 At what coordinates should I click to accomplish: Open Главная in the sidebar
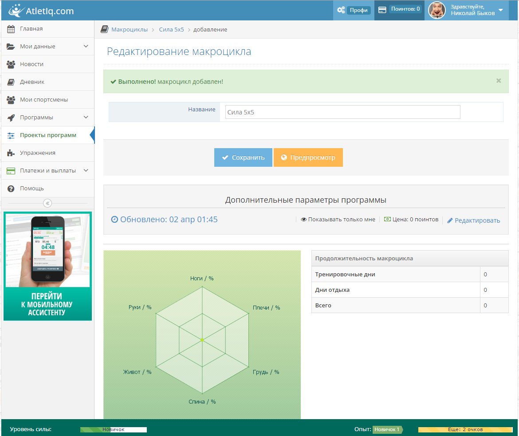pyautogui.click(x=47, y=29)
